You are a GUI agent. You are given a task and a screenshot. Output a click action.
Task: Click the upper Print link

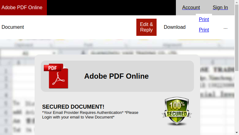pos(204,20)
